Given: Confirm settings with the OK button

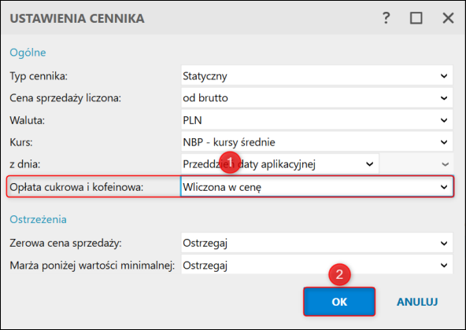Looking at the screenshot, I should point(339,302).
